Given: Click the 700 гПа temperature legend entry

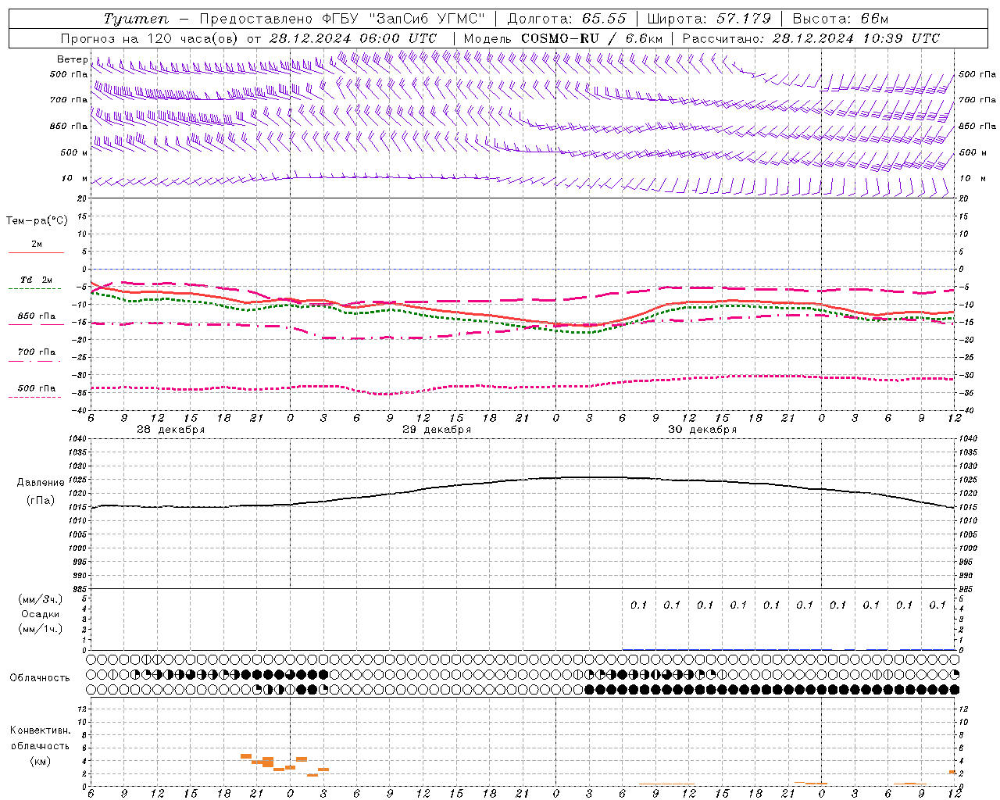Looking at the screenshot, I should [37, 352].
